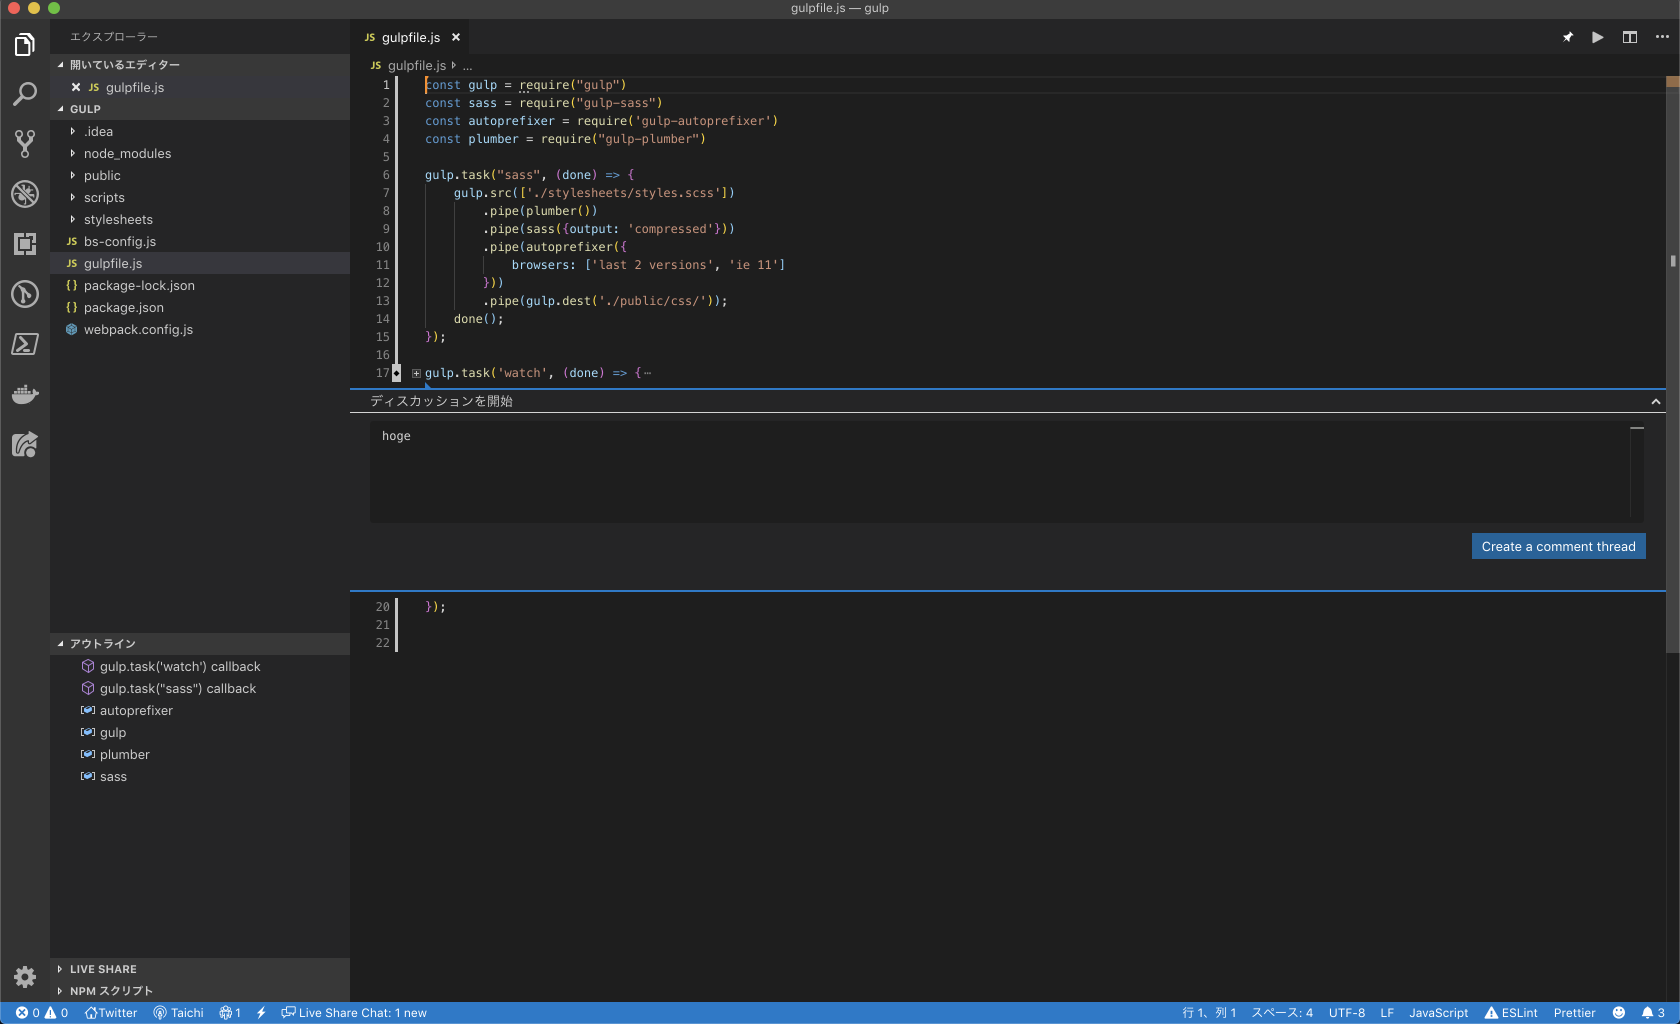This screenshot has height=1024, width=1680.
Task: Close gulpfile.js in open editors list
Action: 75,86
